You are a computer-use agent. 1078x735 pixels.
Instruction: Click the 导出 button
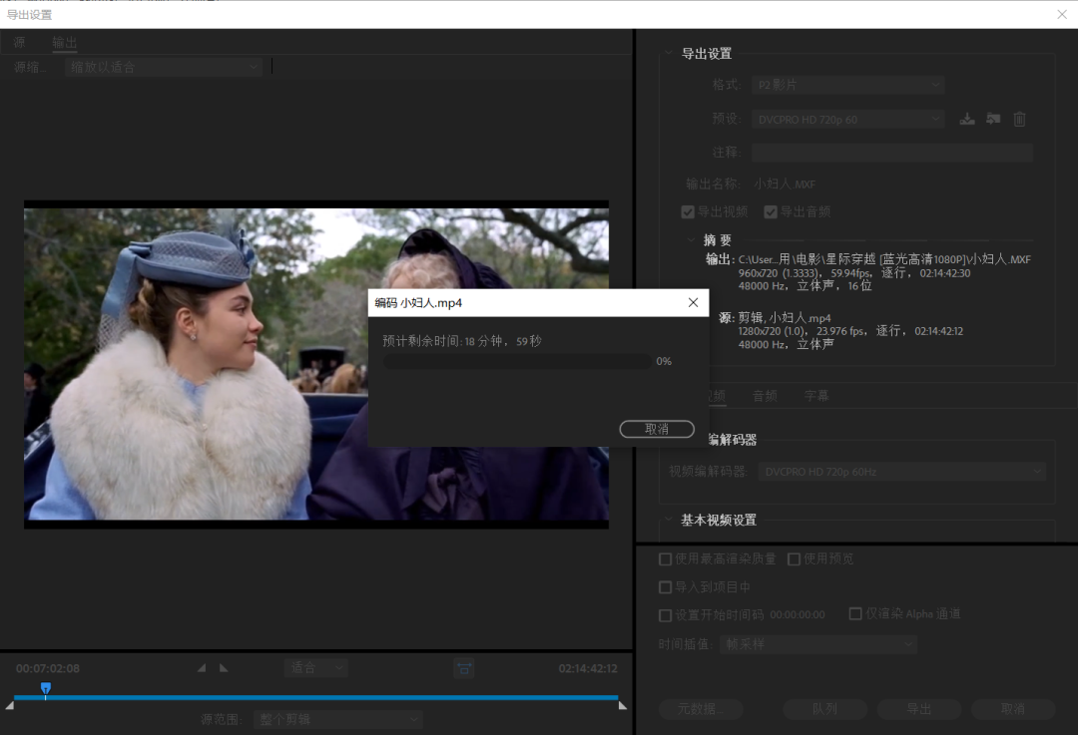click(918, 709)
